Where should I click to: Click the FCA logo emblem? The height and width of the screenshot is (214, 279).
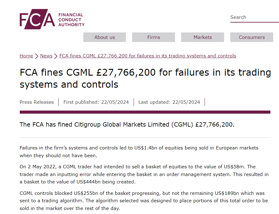coord(37,19)
